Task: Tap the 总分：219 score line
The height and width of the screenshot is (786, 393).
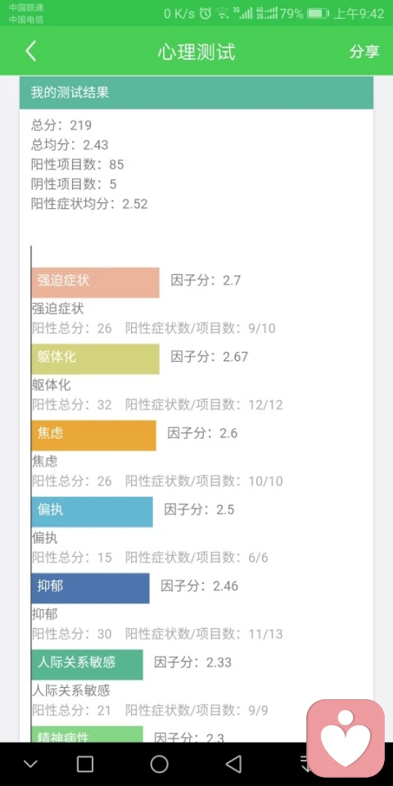Action: coord(61,124)
